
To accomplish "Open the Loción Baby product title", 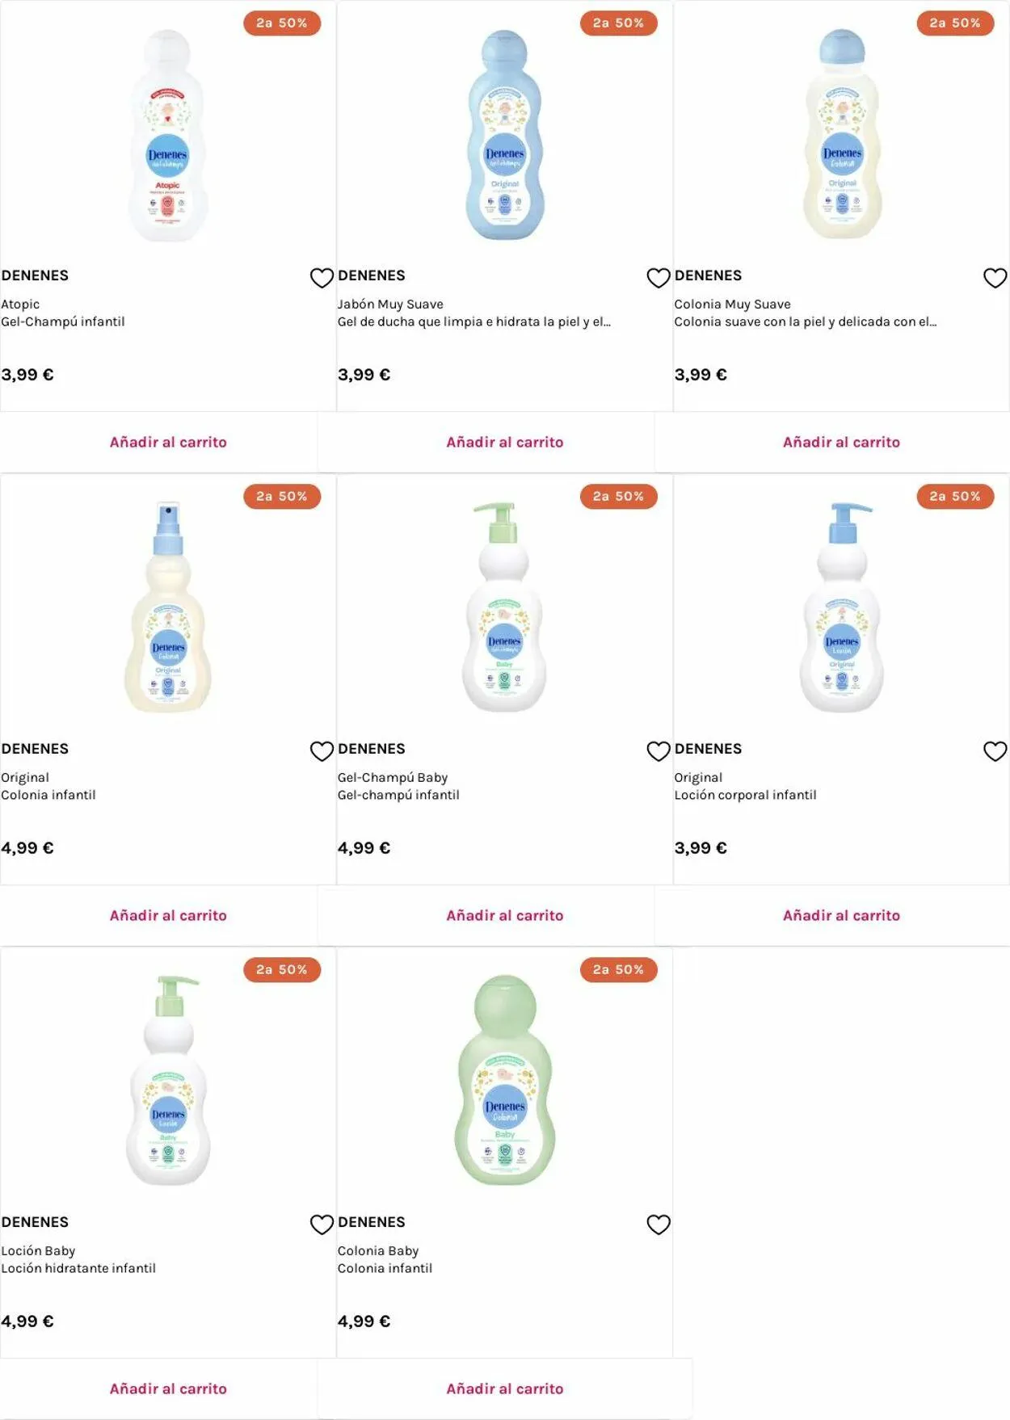I will (x=38, y=1251).
